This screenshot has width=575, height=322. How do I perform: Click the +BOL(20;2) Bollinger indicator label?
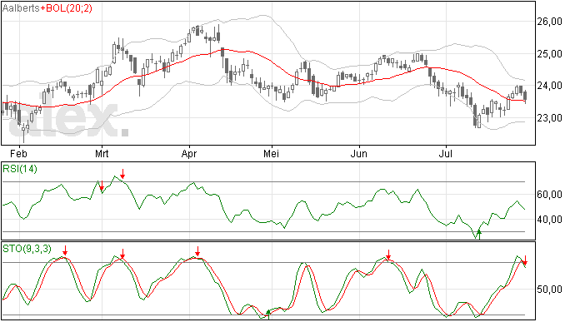click(67, 8)
